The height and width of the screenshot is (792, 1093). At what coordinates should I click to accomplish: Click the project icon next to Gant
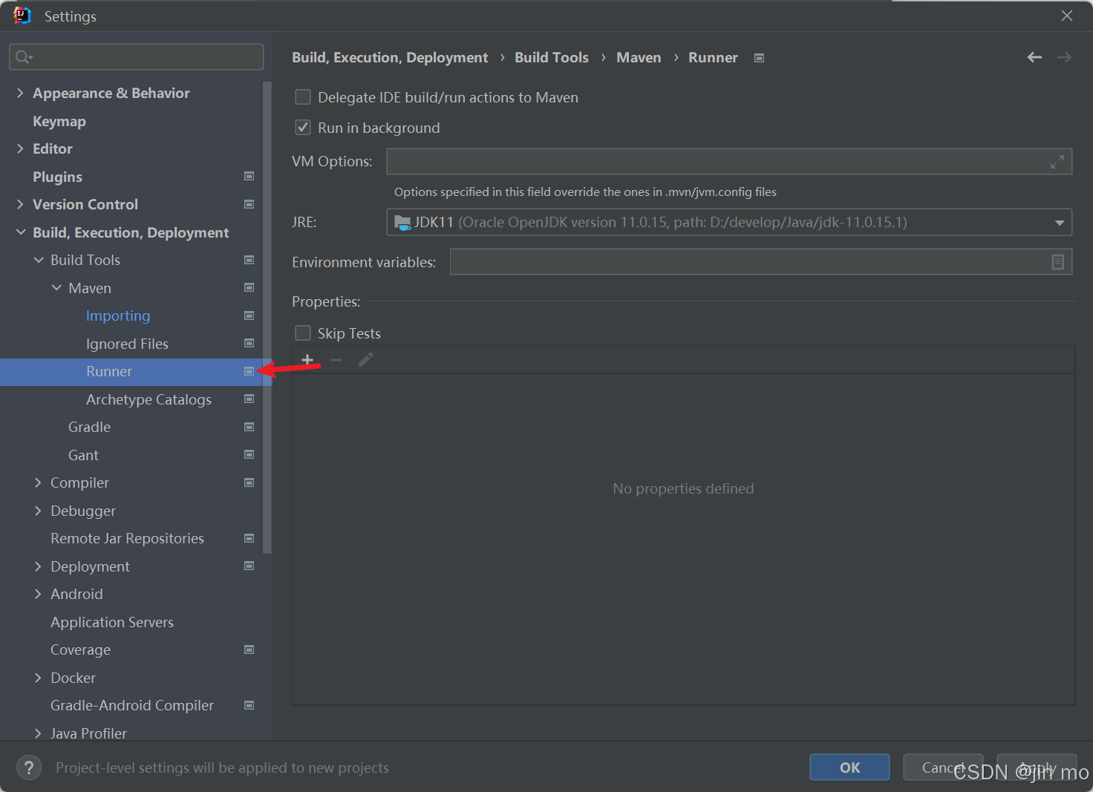(249, 455)
